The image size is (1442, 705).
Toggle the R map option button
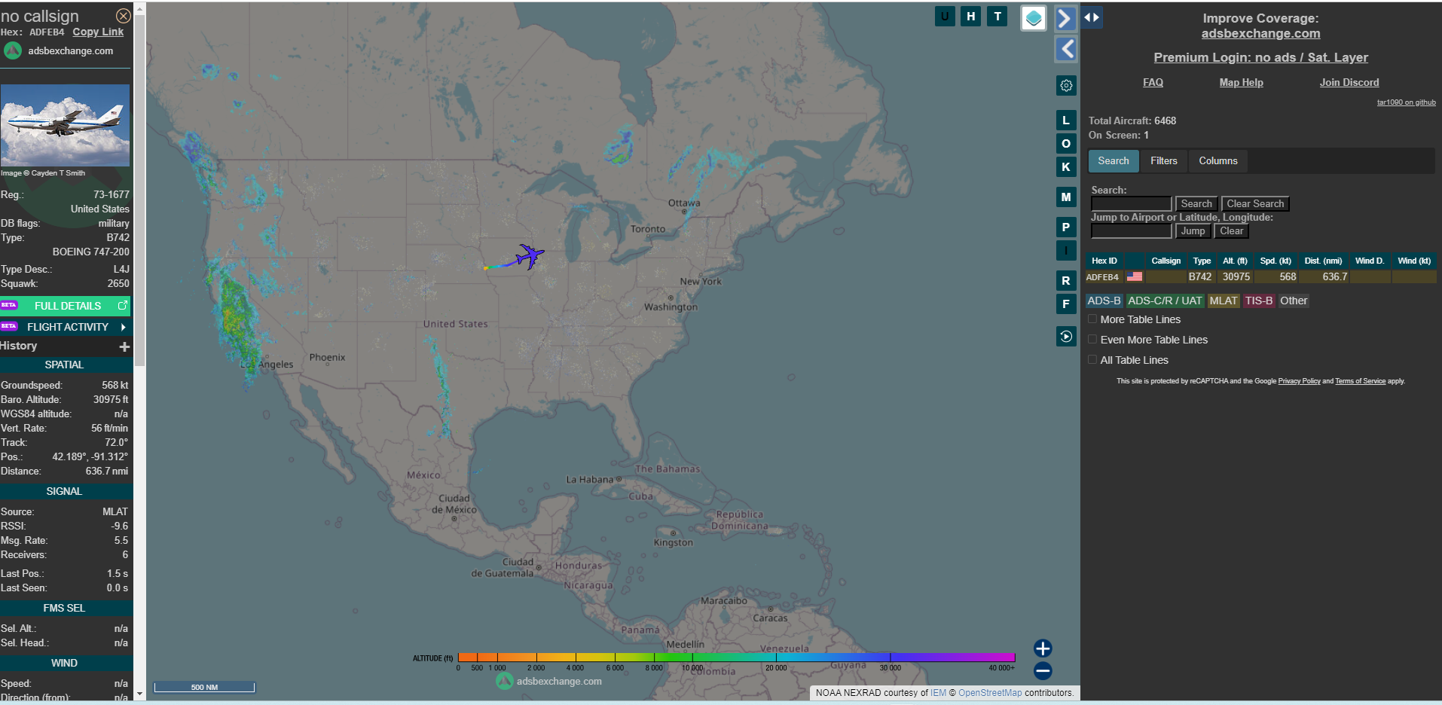coord(1066,280)
